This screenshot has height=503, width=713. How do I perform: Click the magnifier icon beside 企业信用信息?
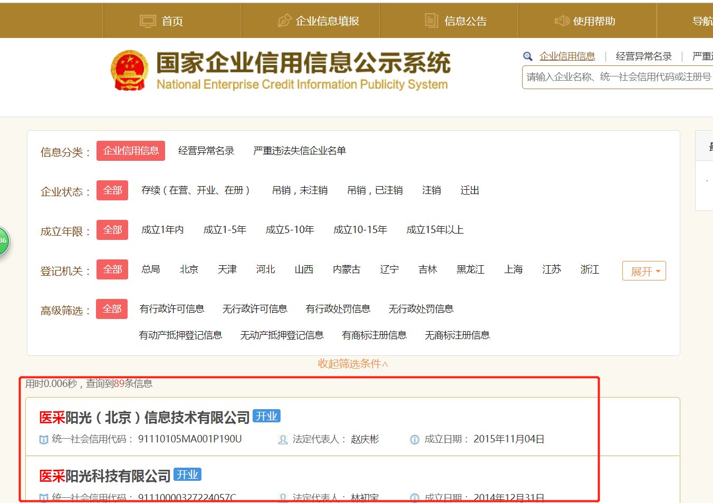[x=527, y=56]
